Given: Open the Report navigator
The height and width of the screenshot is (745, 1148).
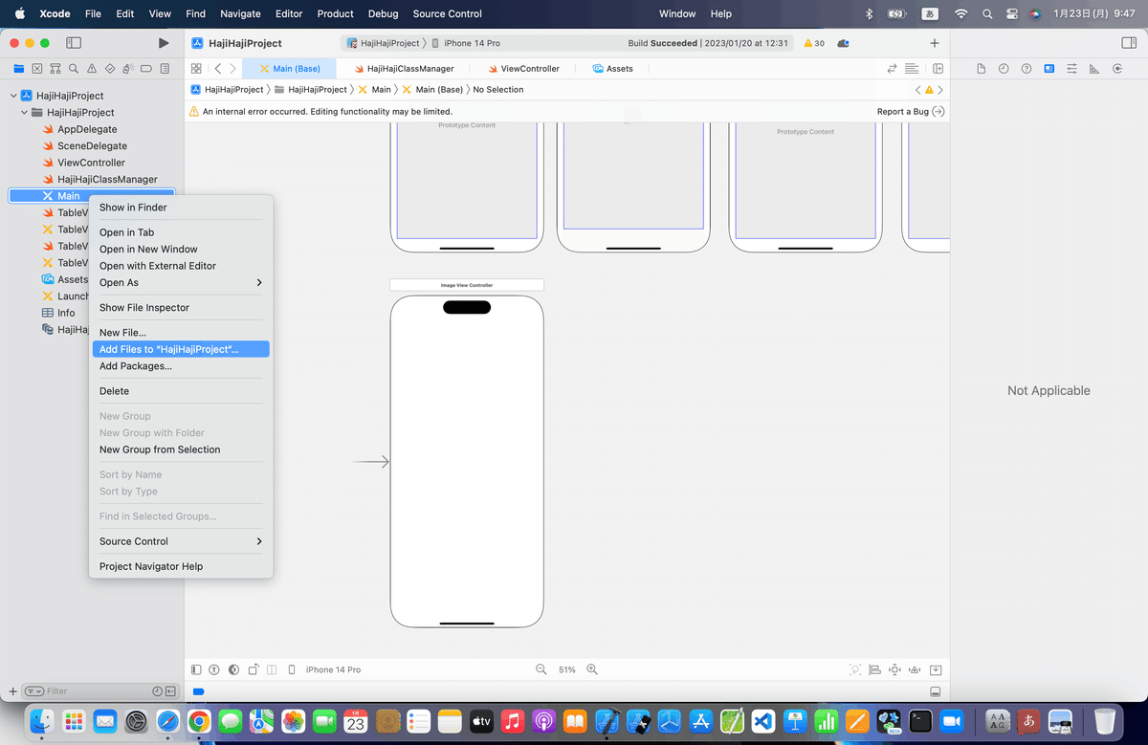Looking at the screenshot, I should click(x=165, y=69).
